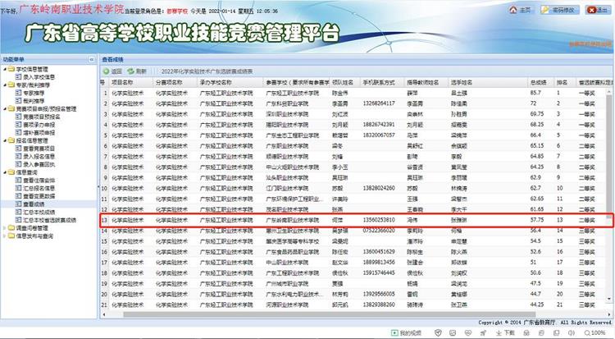615x339 pixels.
Task: Open 竞赛项目预报名 menu item
Action: 44,116
